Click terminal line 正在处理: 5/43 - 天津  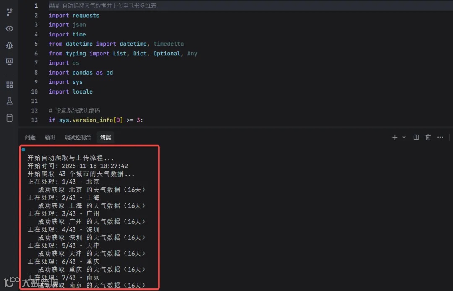(x=63, y=245)
